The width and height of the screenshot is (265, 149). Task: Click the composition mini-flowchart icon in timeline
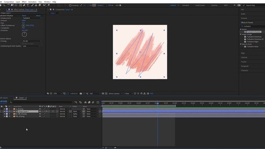[76, 102]
